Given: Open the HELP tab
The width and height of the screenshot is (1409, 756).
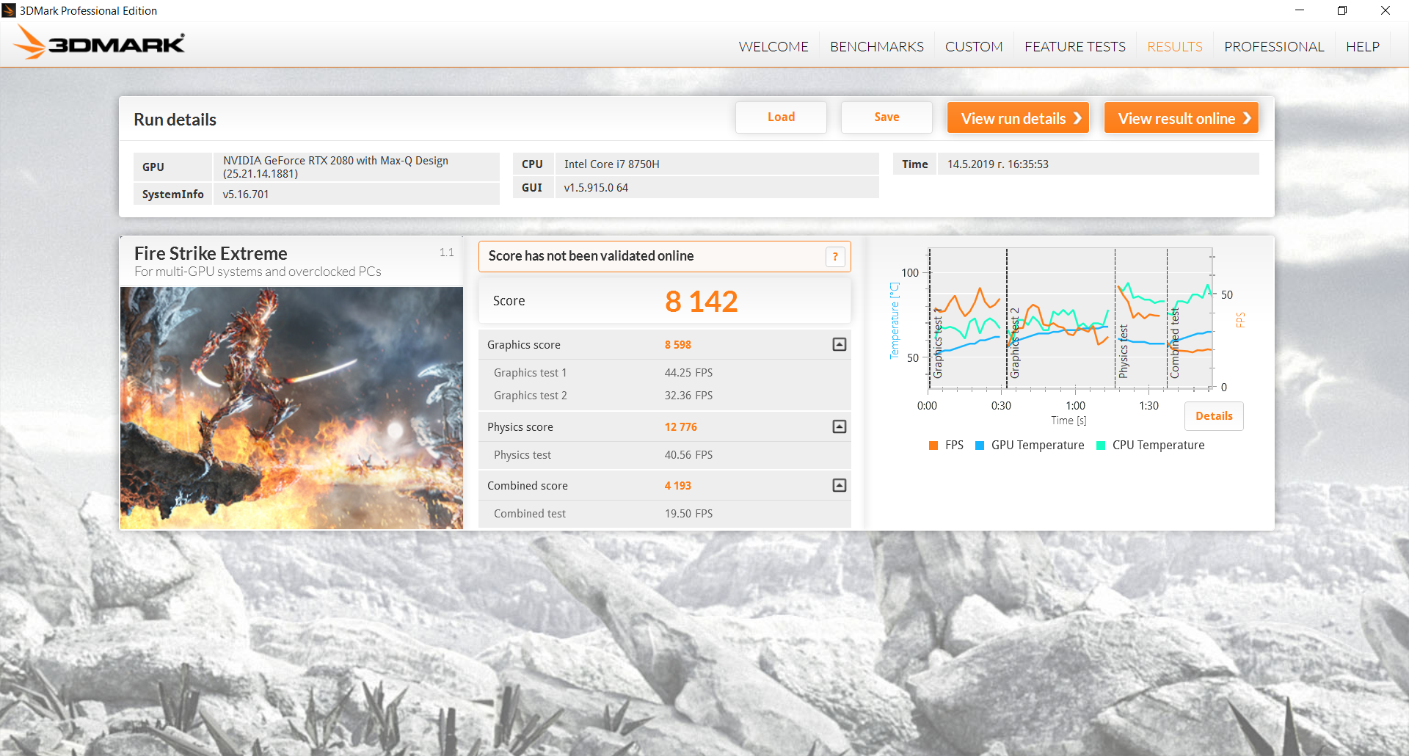Looking at the screenshot, I should tap(1363, 46).
